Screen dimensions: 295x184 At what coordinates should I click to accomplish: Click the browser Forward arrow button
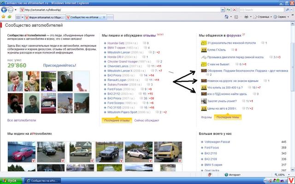11,10
